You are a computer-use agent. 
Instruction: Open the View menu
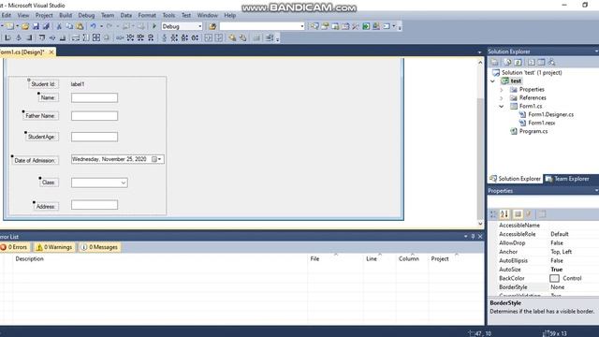click(x=23, y=15)
